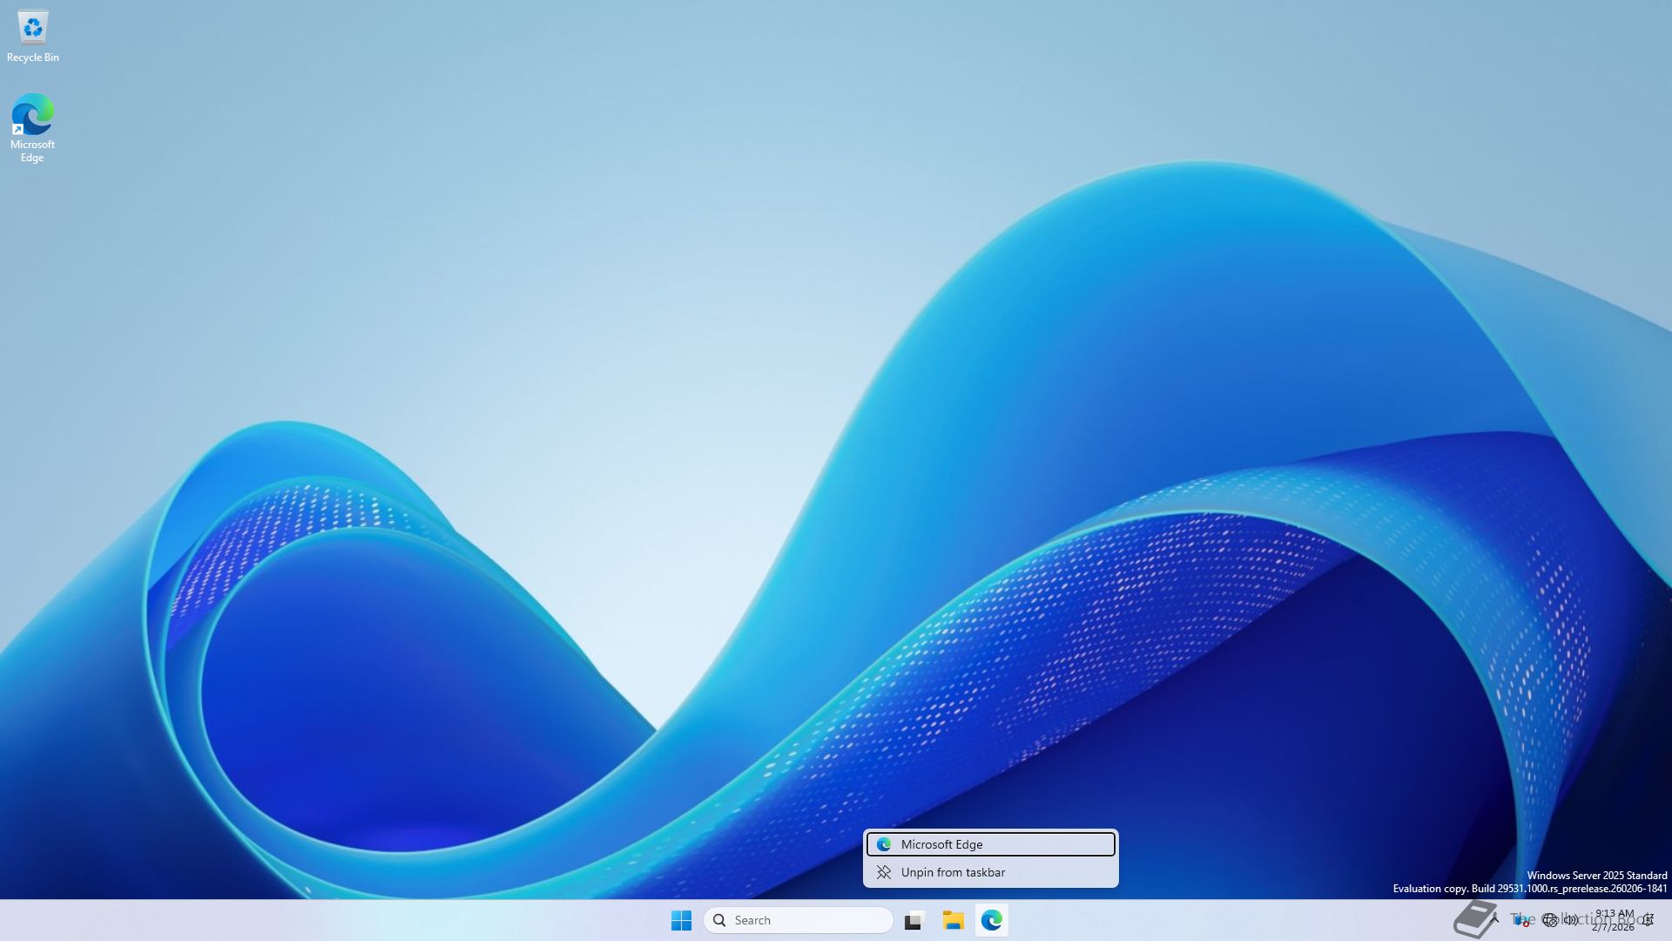Open the Recycle Bin desktop icon
Viewport: 1672px width, 941px height.
(33, 28)
